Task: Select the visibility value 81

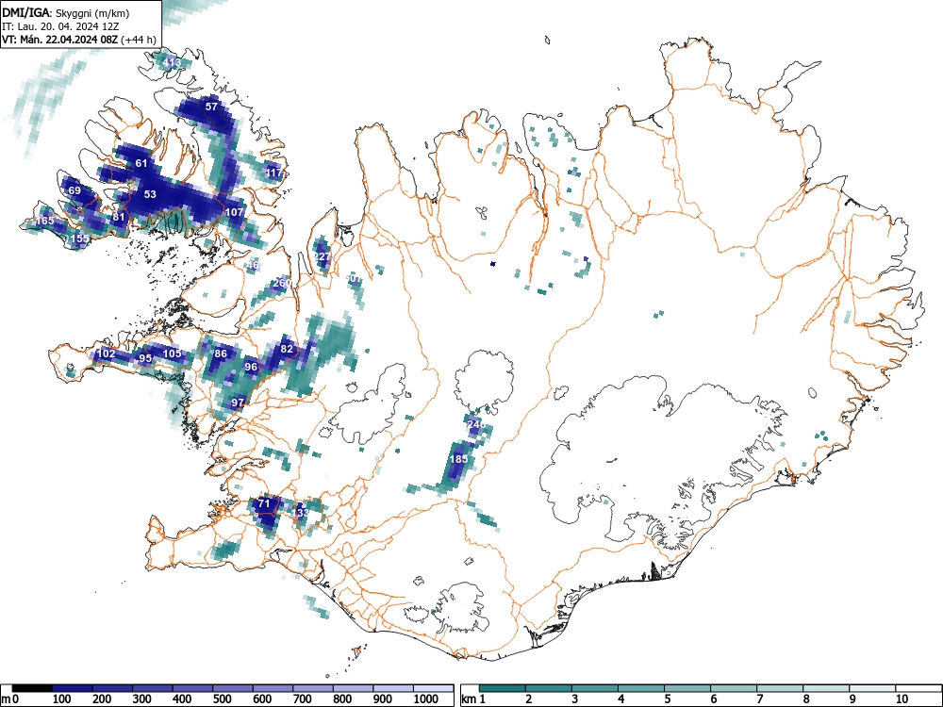Action: (119, 217)
